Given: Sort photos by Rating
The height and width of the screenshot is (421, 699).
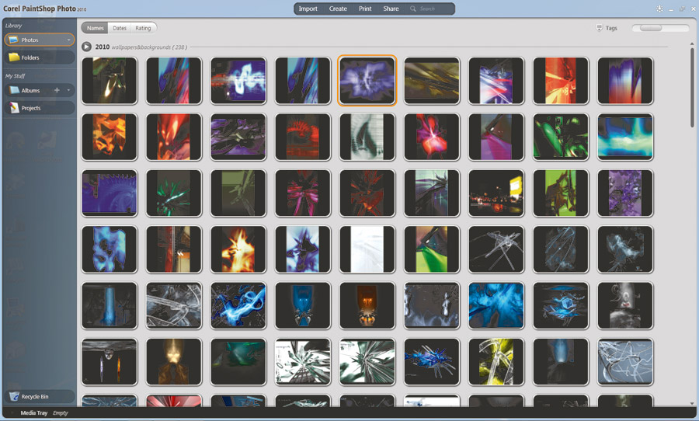Looking at the screenshot, I should 143,28.
